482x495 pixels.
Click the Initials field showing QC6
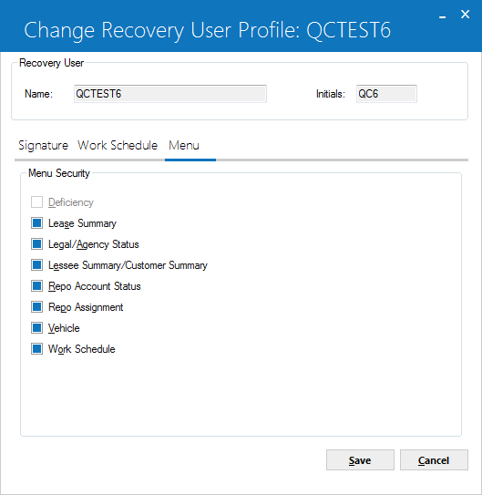pos(386,94)
